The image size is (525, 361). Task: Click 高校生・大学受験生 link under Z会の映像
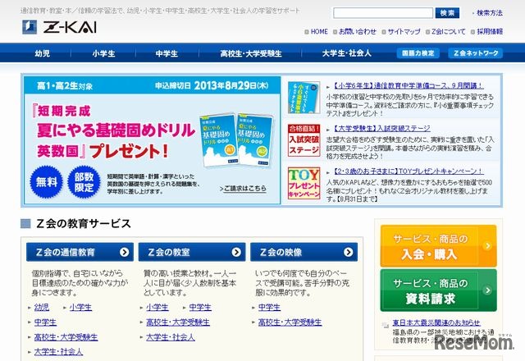(x=290, y=322)
